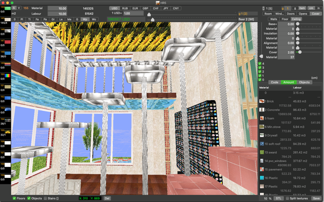Click the Del button
This screenshot has height=202, width=324.
[107, 198]
